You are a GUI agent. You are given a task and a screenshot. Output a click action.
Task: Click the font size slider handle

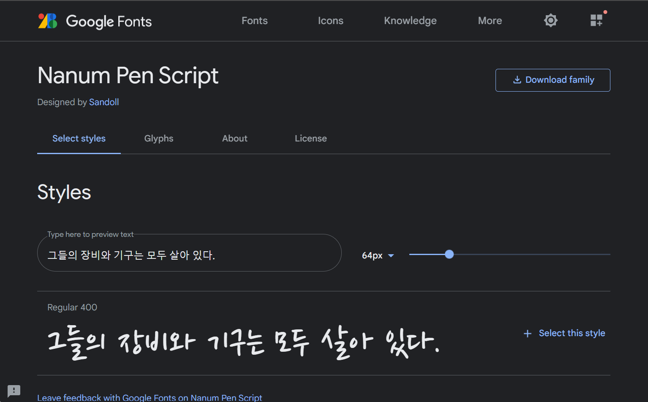pyautogui.click(x=449, y=254)
